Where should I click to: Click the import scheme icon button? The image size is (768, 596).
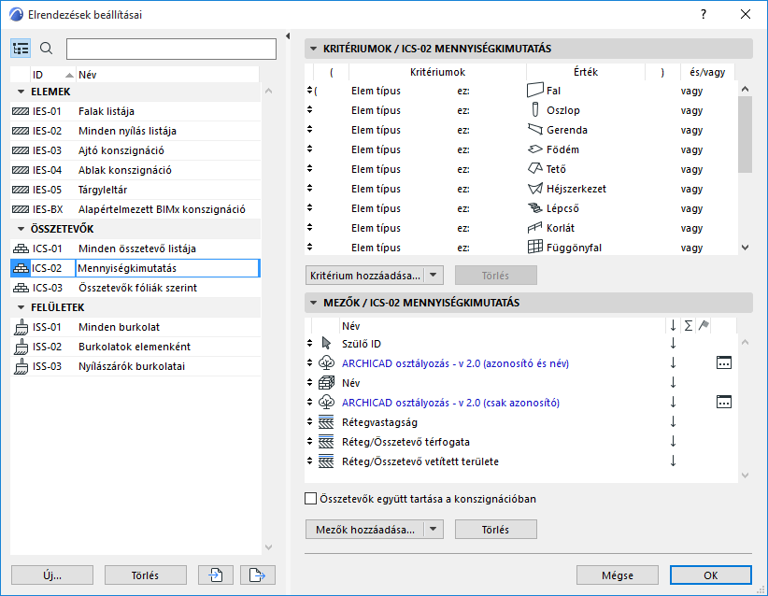click(x=216, y=575)
